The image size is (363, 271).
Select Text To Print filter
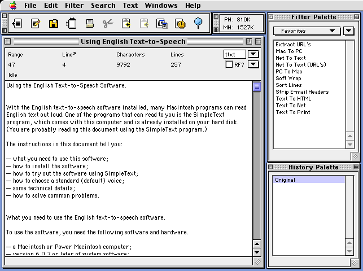coord(309,112)
